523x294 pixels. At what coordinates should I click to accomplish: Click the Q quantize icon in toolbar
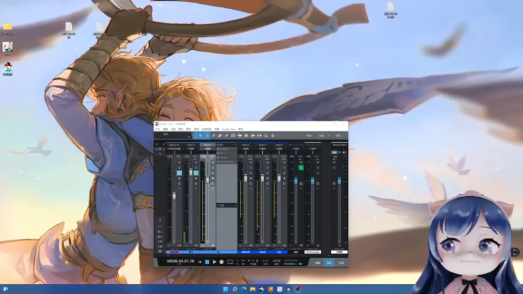(266, 136)
